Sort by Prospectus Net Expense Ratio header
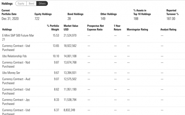This screenshot has width=185, height=115. point(95,28)
